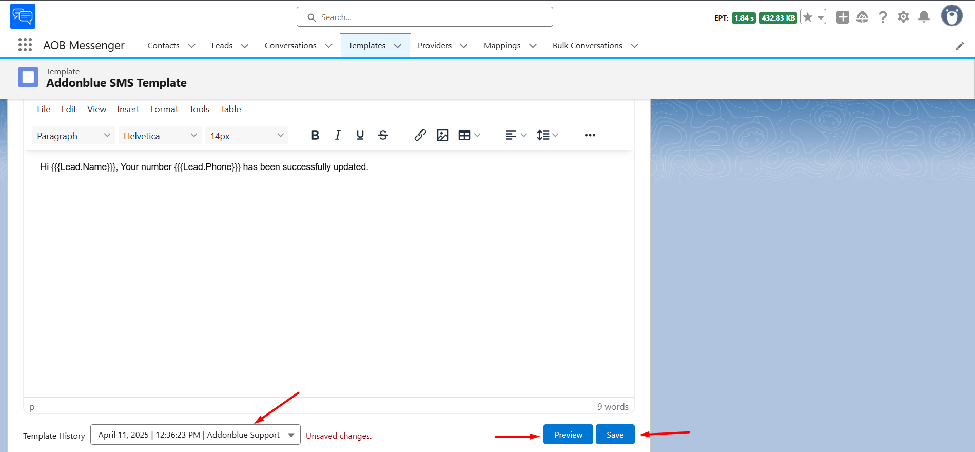The width and height of the screenshot is (975, 452).
Task: Toggle bold formatting in the editor
Action: pos(315,135)
